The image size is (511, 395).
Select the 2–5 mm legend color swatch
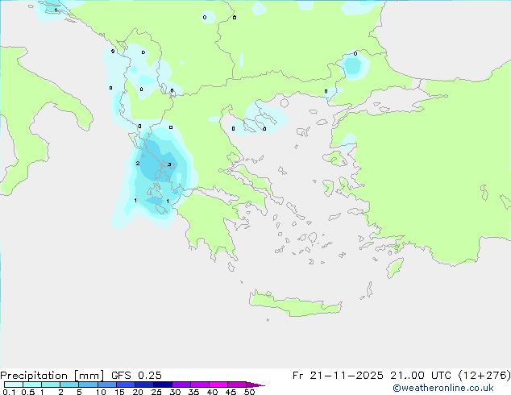(69, 385)
